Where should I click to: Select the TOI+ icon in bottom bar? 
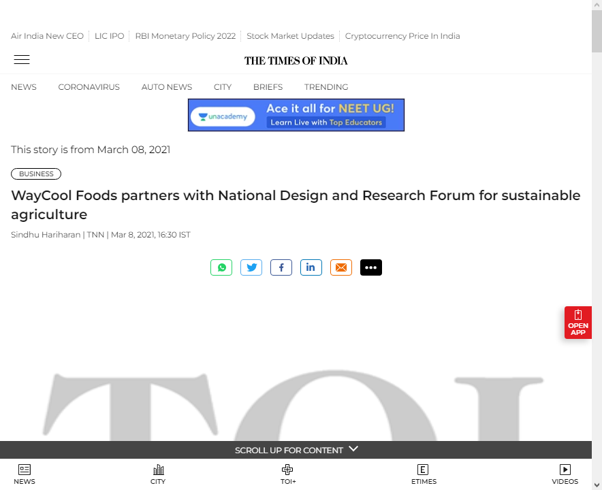[287, 473]
